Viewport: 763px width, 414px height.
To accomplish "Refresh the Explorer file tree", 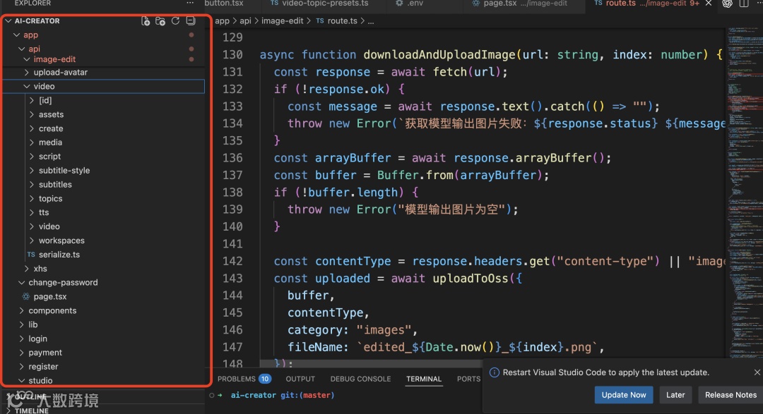I will 176,21.
